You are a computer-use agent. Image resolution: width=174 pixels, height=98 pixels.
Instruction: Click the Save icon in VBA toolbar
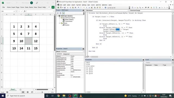[65, 8]
